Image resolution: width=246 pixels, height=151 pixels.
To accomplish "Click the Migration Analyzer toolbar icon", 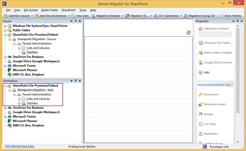I will pyautogui.click(x=93, y=16).
